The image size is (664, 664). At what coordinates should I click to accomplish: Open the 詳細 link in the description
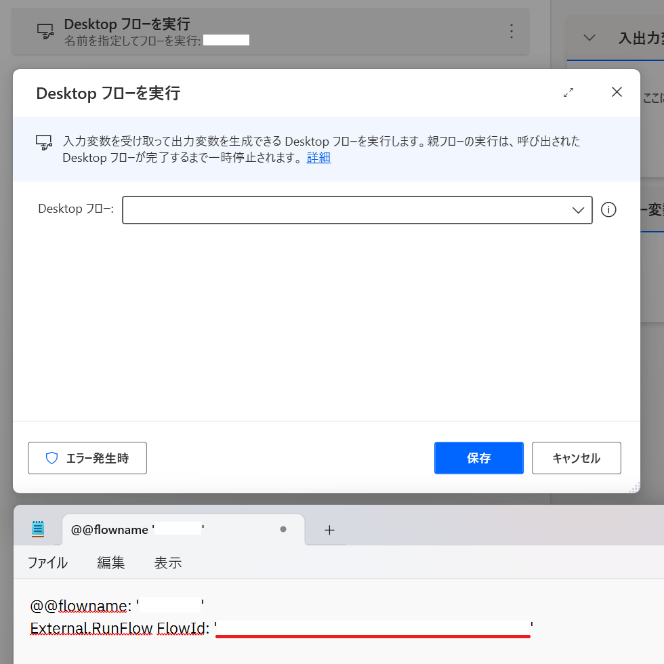318,157
